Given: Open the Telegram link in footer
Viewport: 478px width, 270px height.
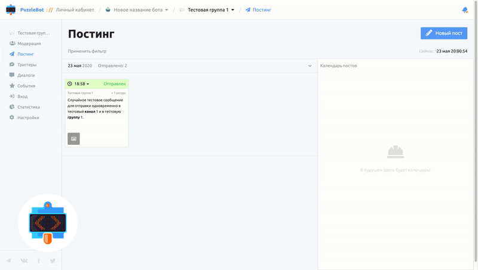Looking at the screenshot, I should (x=9, y=260).
